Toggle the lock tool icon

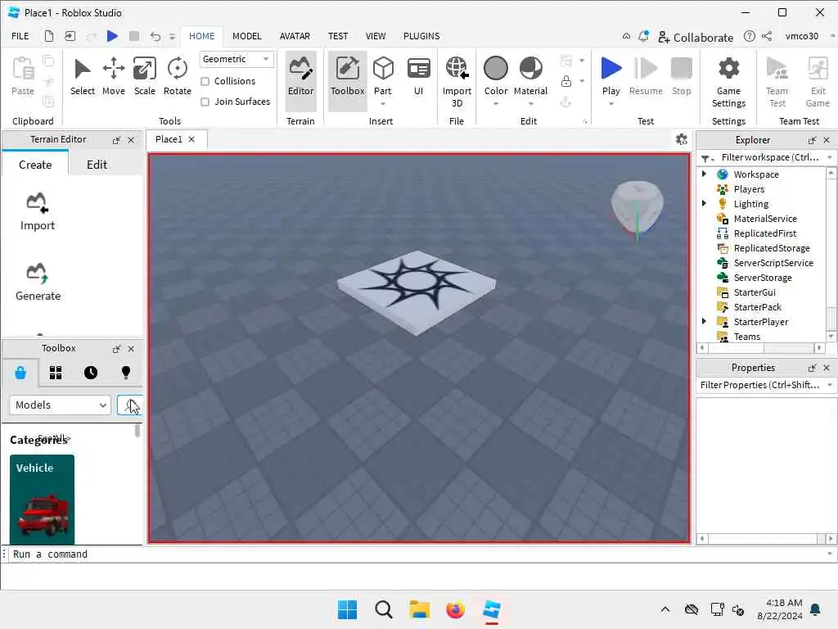[566, 81]
